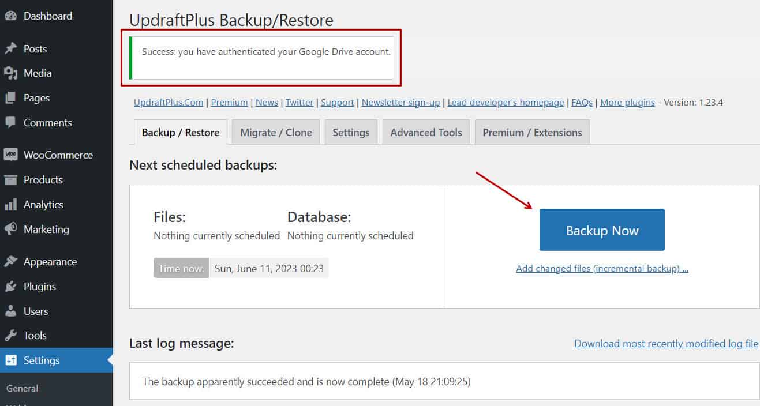Go to Plugins in the sidebar
The width and height of the screenshot is (760, 406).
pos(57,287)
